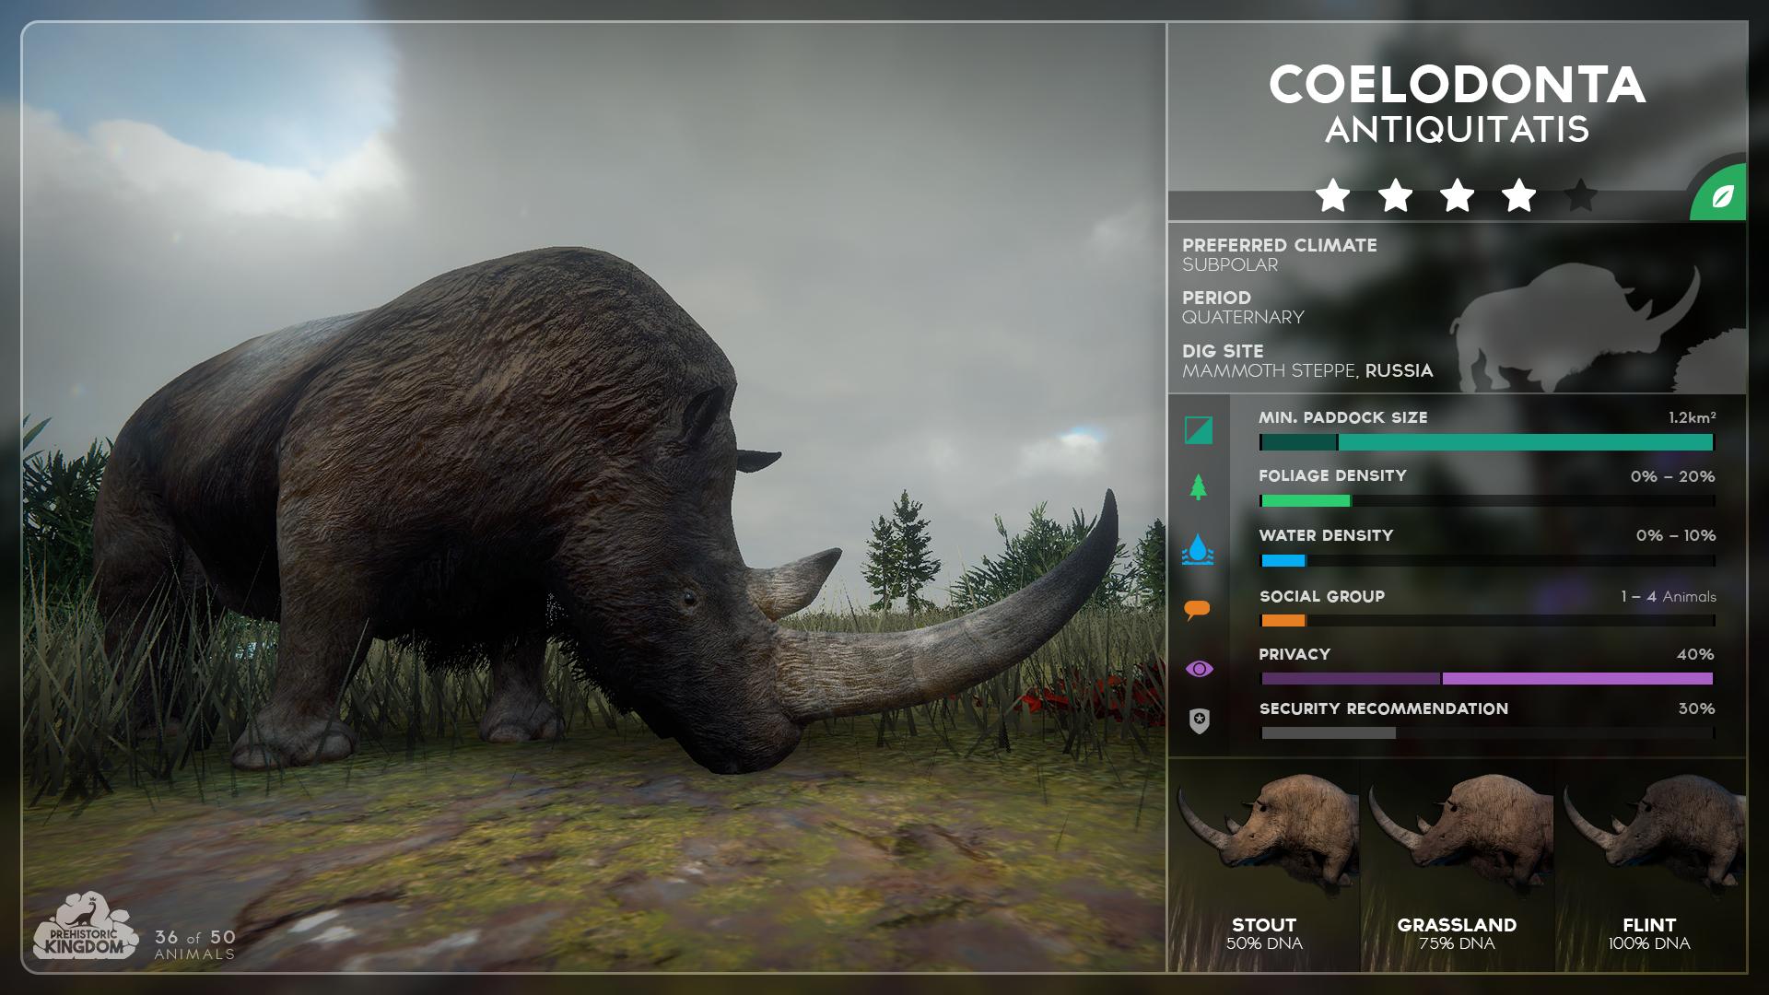Screen dimensions: 1769x995
Task: Click the first rating star
Action: (1332, 195)
